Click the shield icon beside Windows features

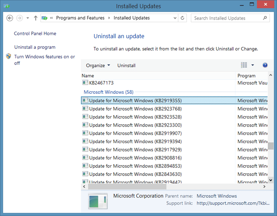8,56
